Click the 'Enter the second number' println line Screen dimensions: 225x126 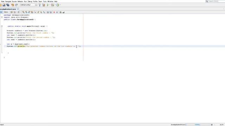[x=31, y=37]
